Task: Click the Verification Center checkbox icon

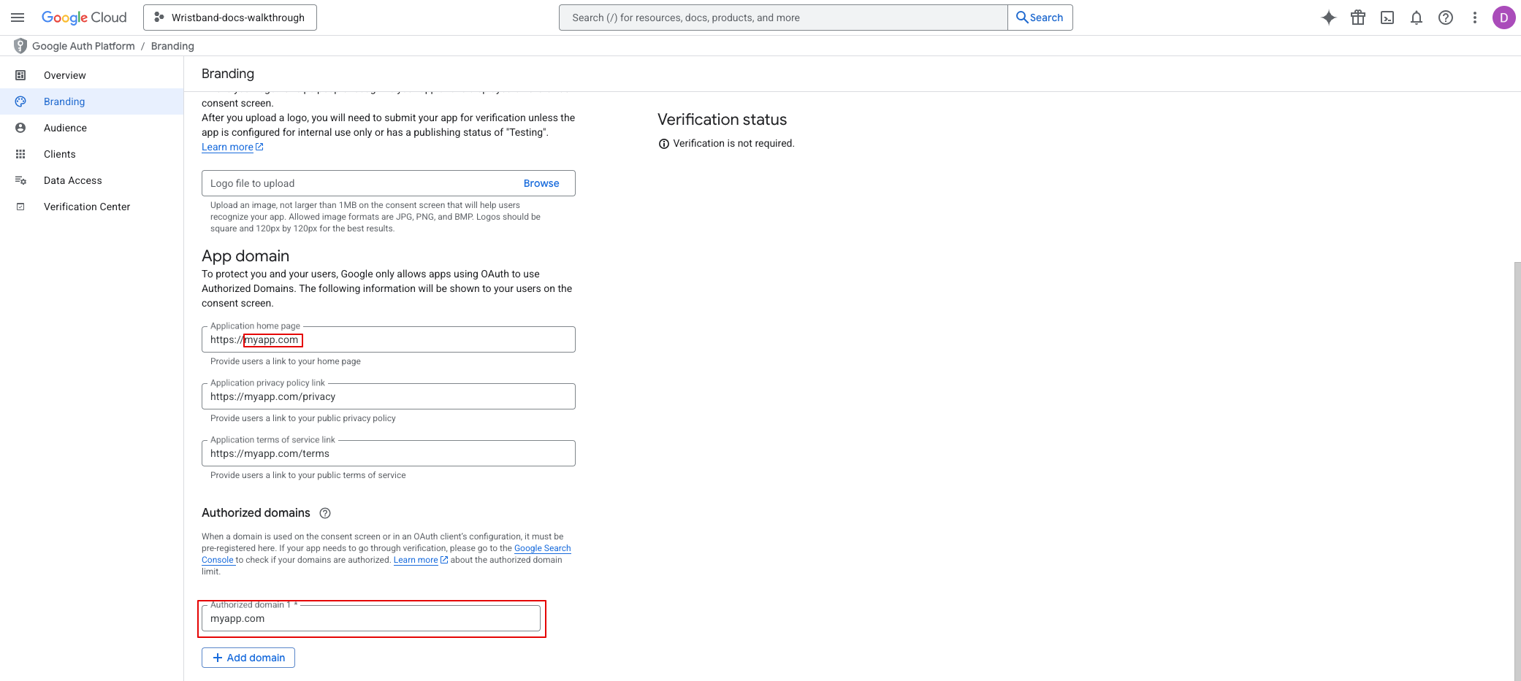Action: (x=20, y=207)
